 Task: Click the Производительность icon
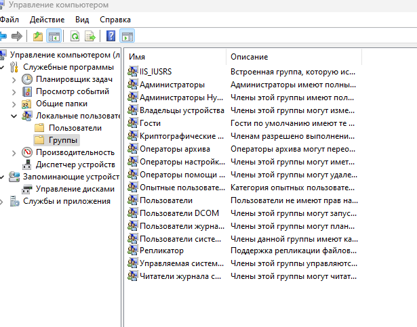pyautogui.click(x=27, y=152)
